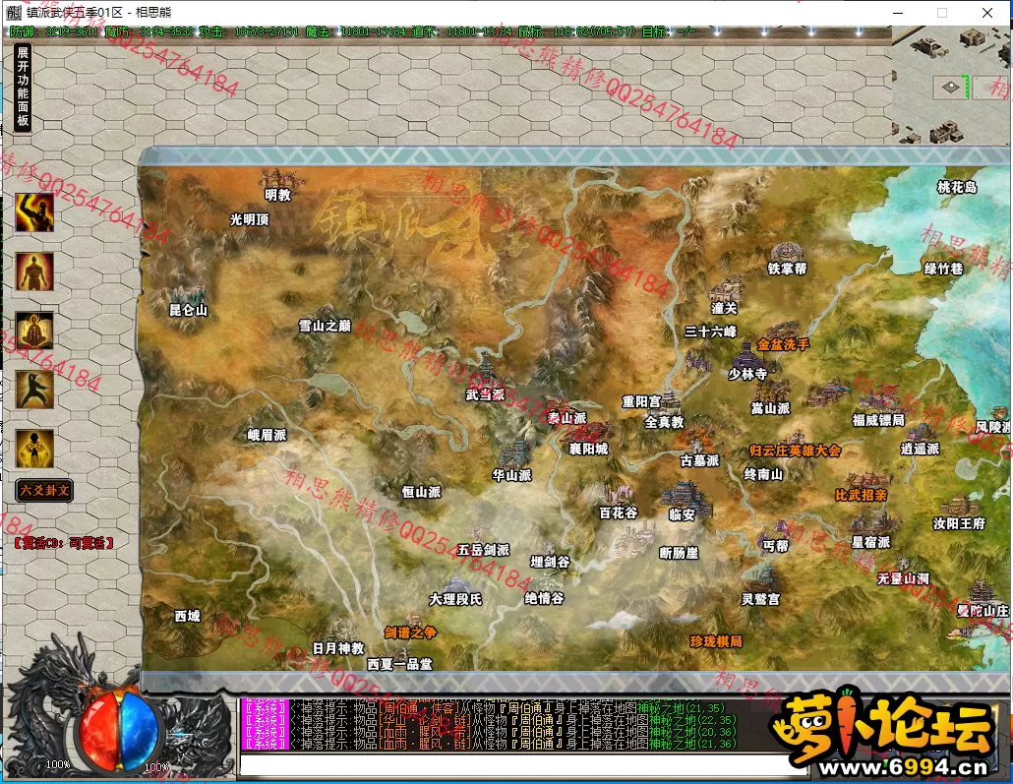The width and height of the screenshot is (1013, 784).
Task: Maximize the game window
Action: click(942, 13)
